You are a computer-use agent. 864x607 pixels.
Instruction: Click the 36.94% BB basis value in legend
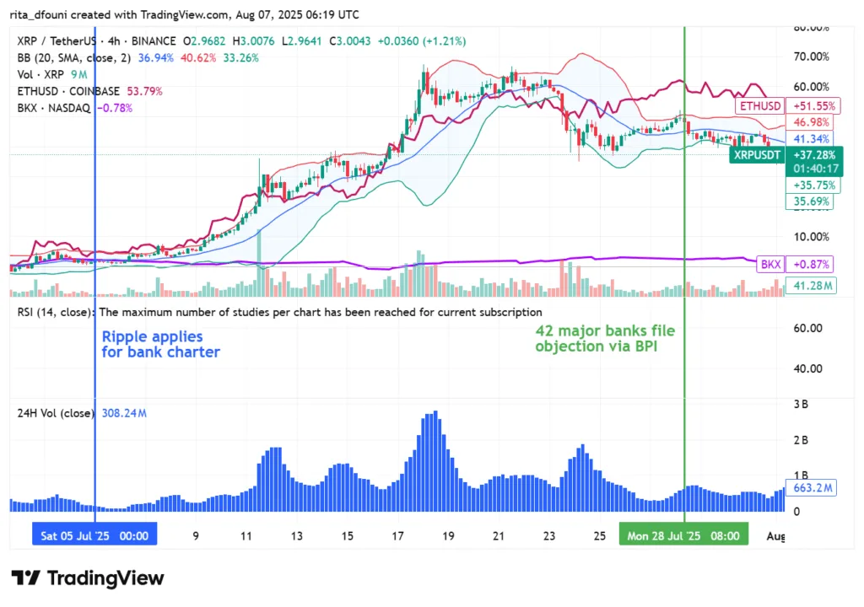[156, 58]
